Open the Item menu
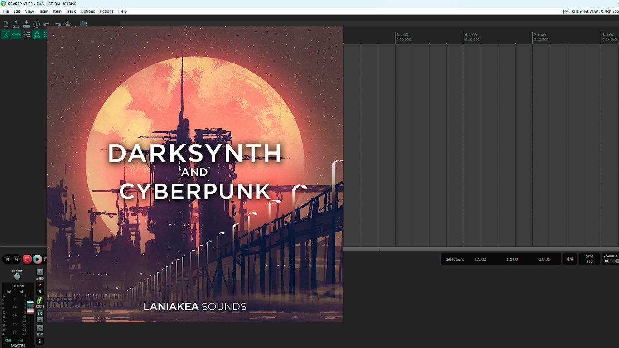619x348 pixels. [x=58, y=11]
